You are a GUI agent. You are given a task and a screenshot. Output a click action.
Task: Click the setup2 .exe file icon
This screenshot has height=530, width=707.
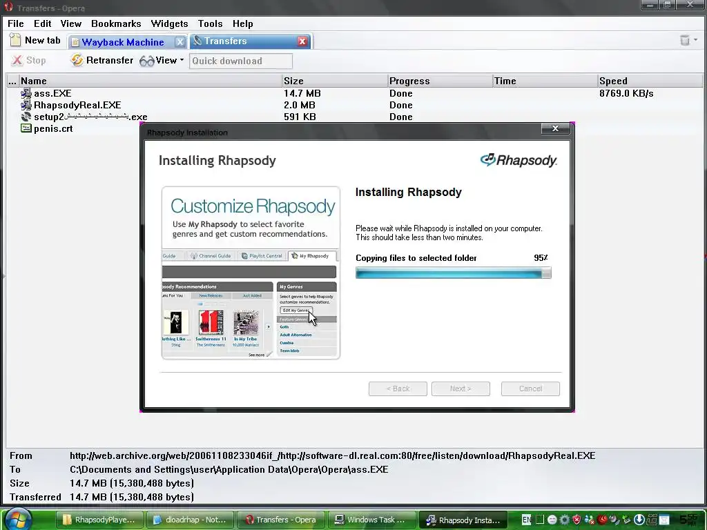tap(26, 117)
